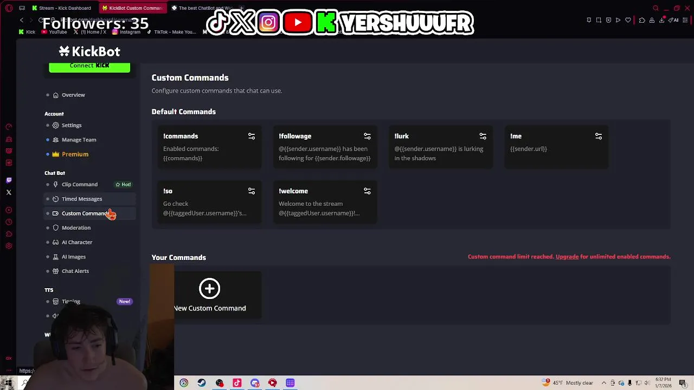The image size is (694, 390).
Task: Open Clip Command page
Action: click(x=79, y=185)
